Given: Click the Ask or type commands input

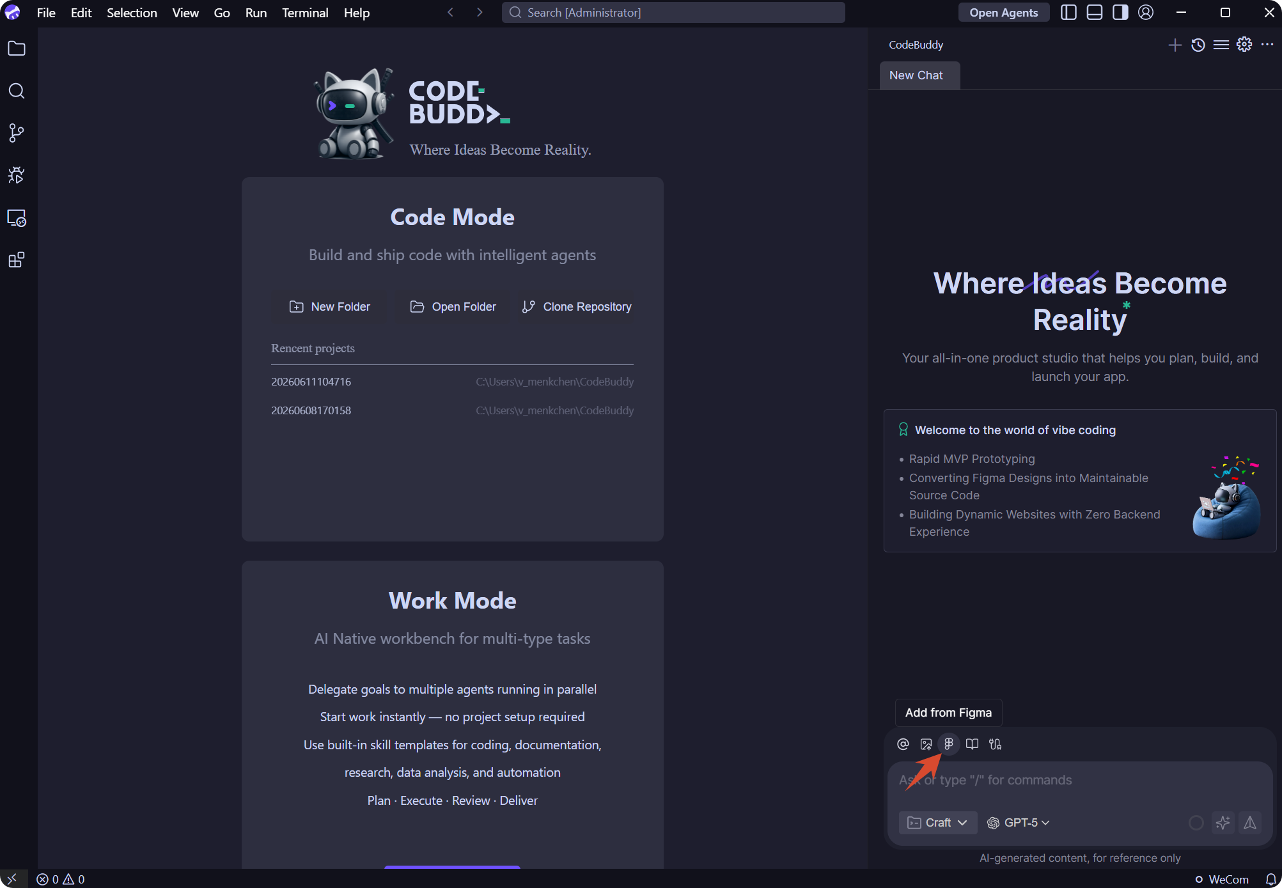Looking at the screenshot, I should point(1080,781).
